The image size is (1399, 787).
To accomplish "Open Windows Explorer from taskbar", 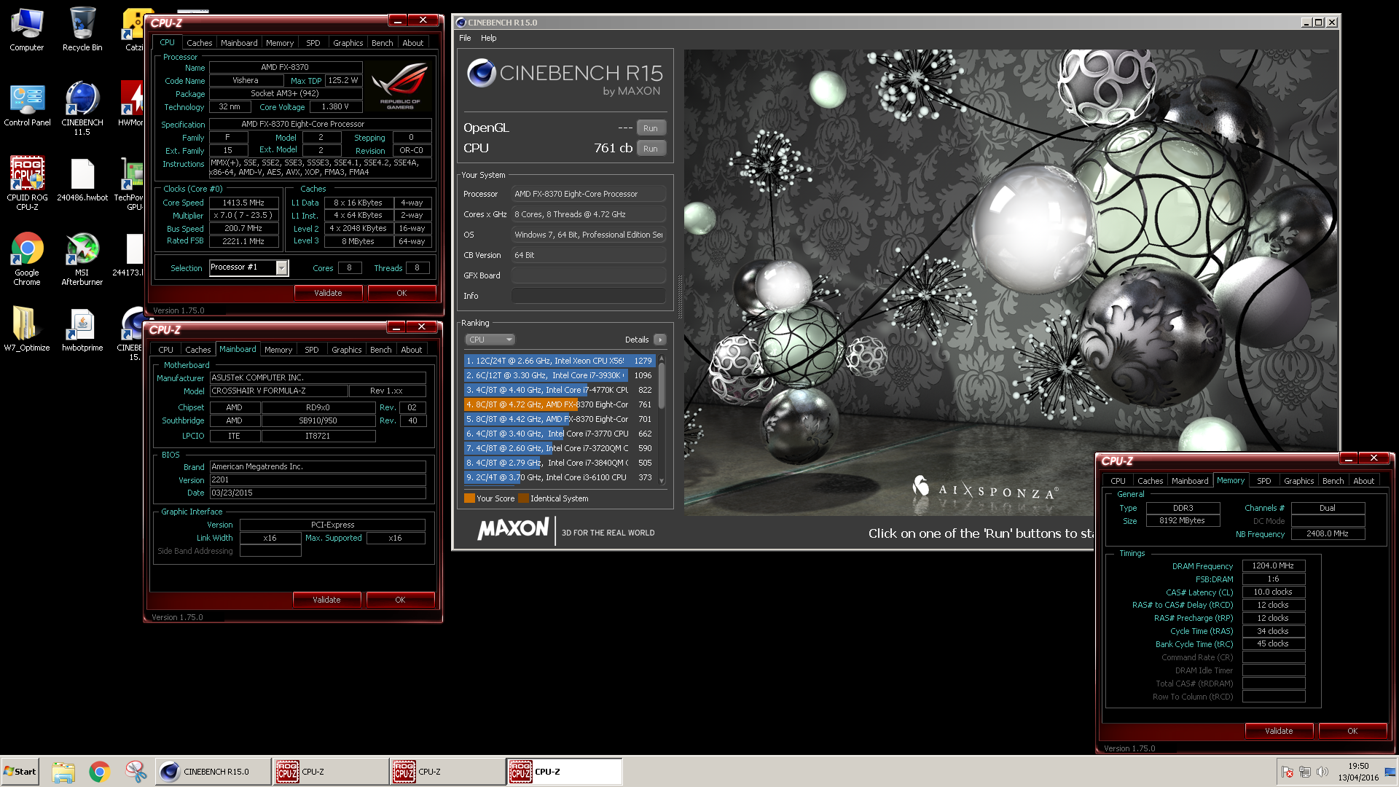I will coord(63,772).
